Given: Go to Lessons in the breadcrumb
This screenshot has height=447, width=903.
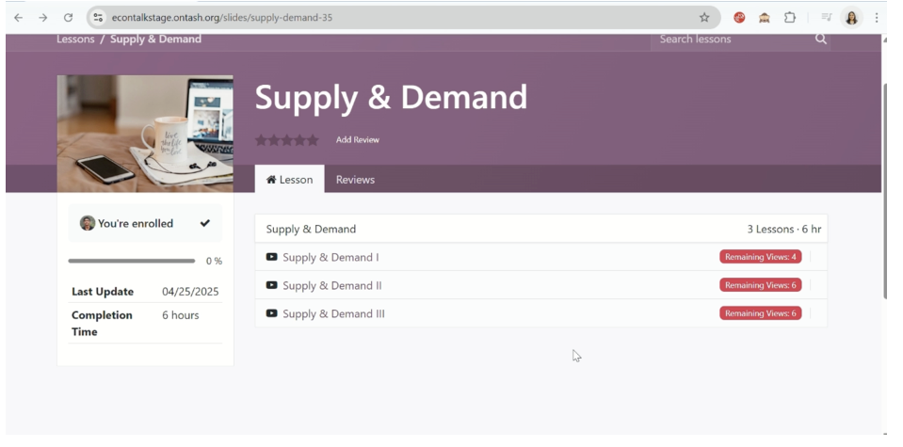Looking at the screenshot, I should [x=75, y=40].
